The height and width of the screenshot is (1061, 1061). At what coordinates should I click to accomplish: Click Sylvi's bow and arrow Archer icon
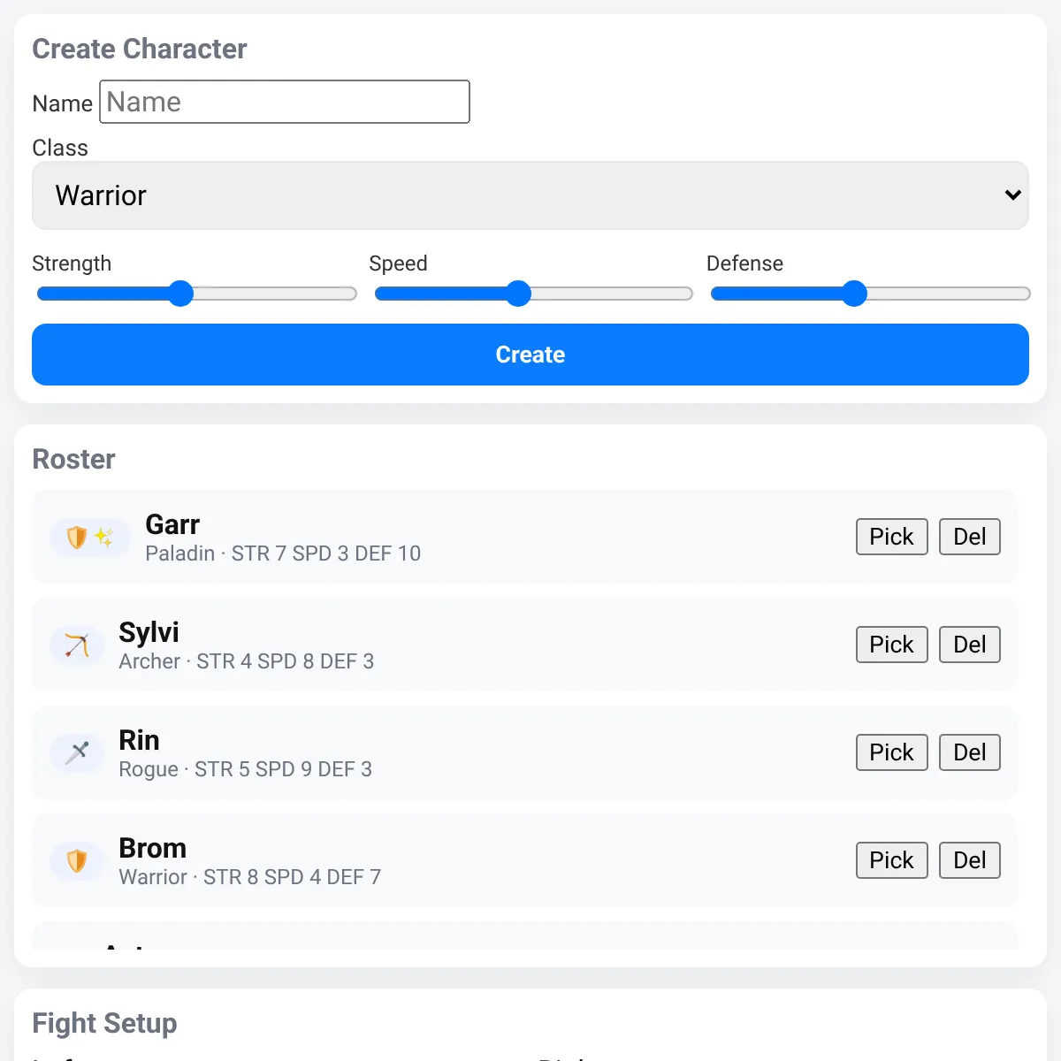click(x=77, y=645)
